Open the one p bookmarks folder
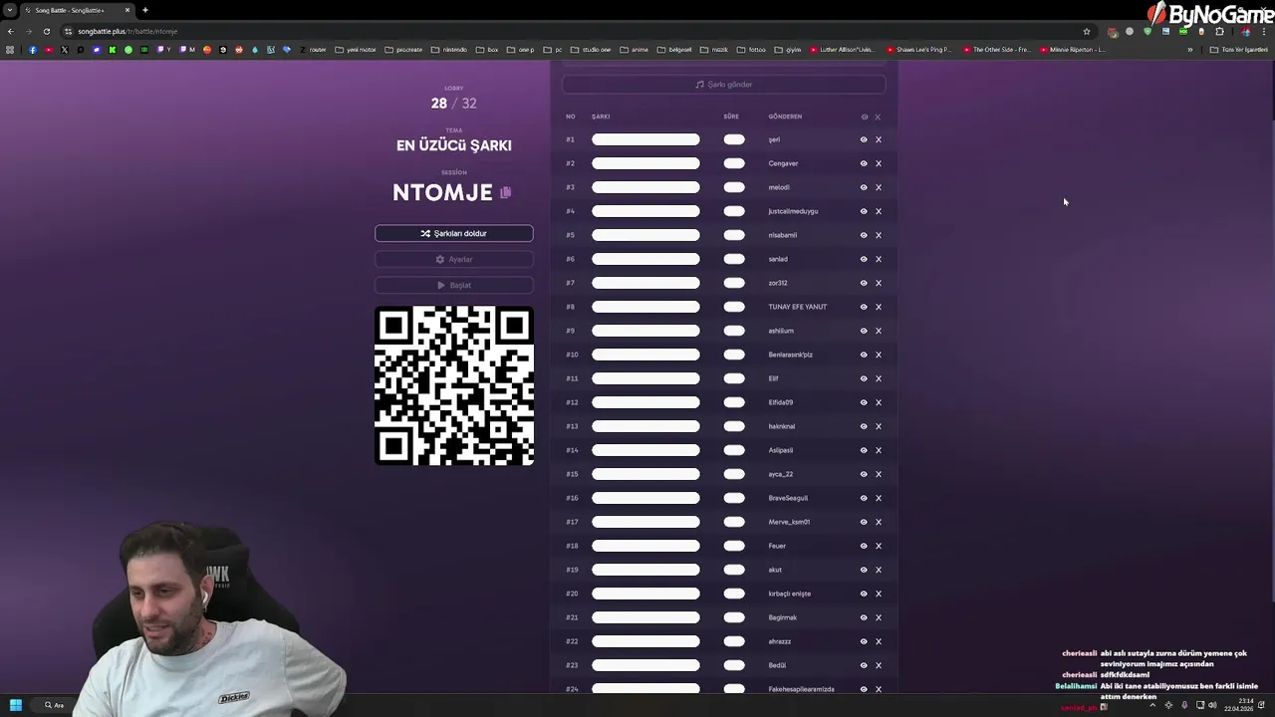Viewport: 1275px width, 717px height. pyautogui.click(x=520, y=50)
